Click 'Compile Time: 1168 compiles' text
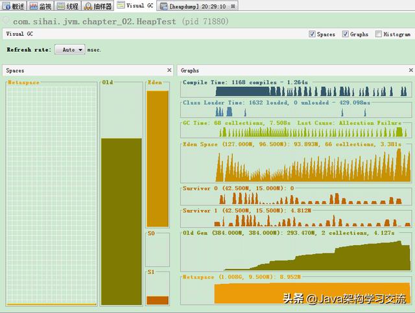Image resolution: width=415 pixels, height=313 pixels. click(x=230, y=82)
